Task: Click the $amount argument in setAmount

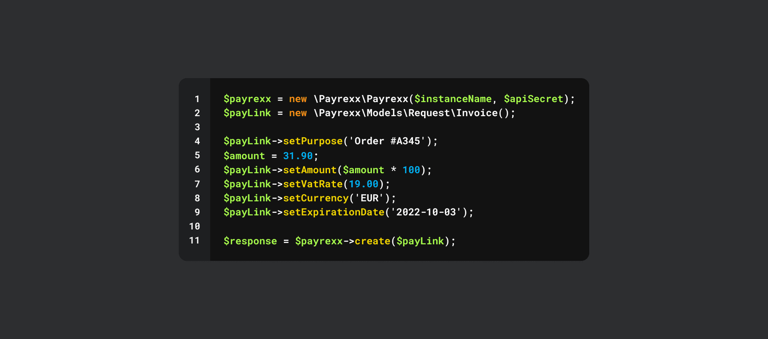Action: click(363, 170)
